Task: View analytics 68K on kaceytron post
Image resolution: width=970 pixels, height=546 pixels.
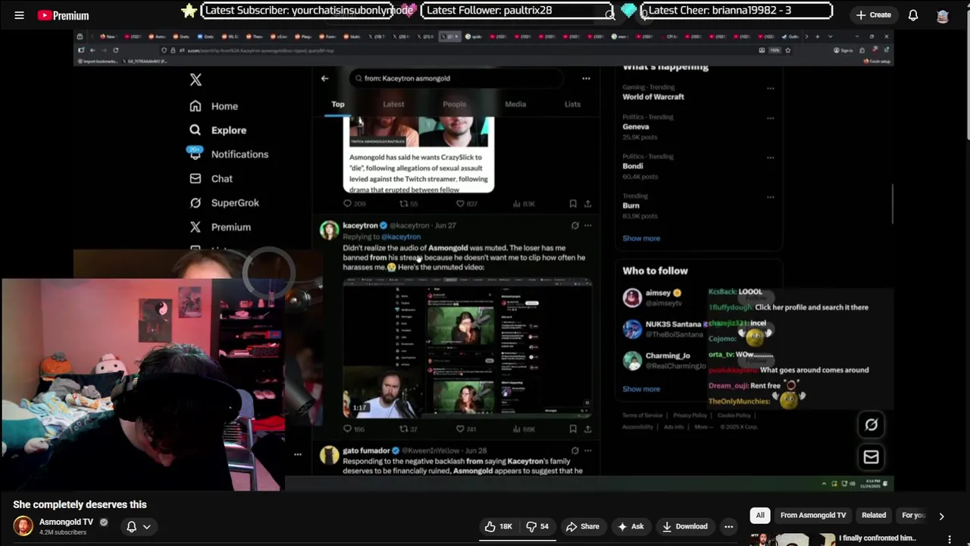Action: [x=524, y=429]
